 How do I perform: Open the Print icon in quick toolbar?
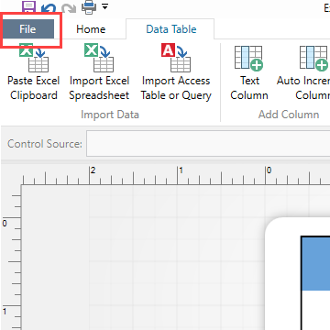(89, 6)
